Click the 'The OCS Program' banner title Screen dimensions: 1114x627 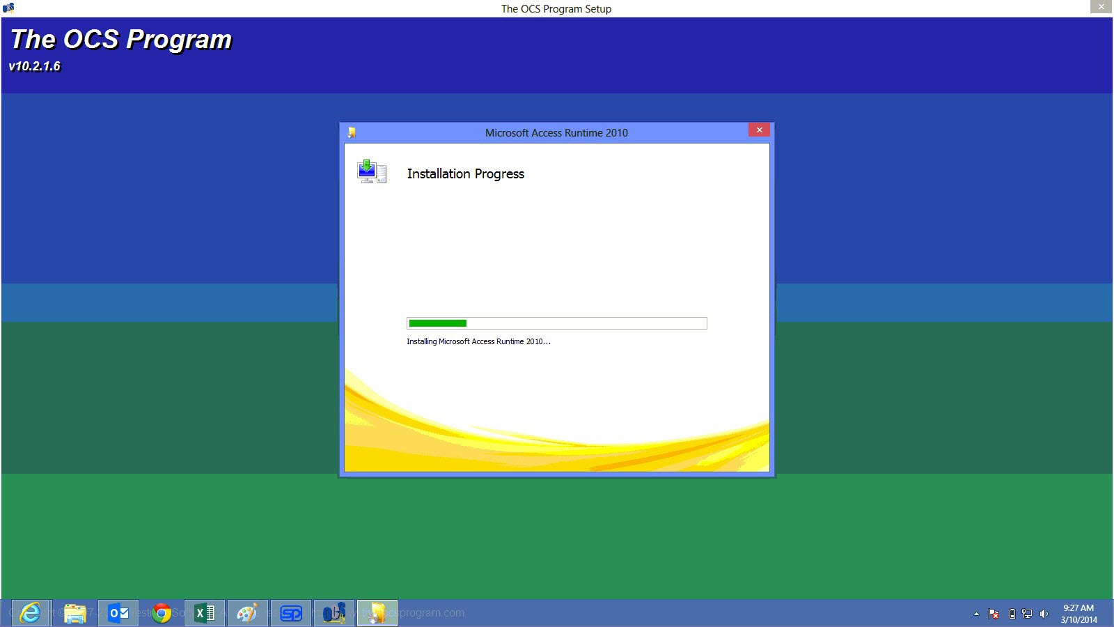[121, 40]
